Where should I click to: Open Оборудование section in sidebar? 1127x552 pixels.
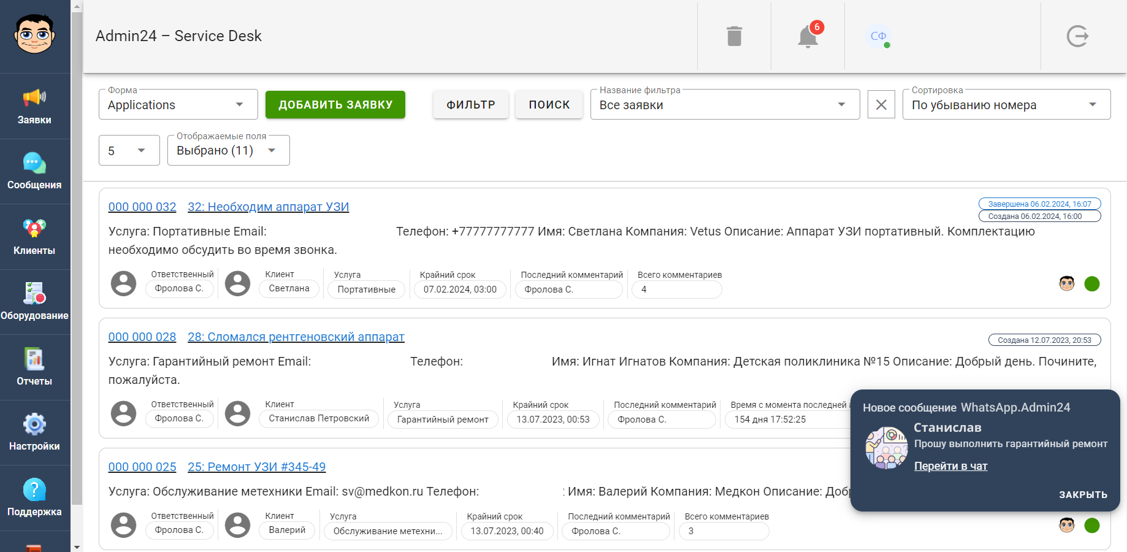click(x=34, y=302)
